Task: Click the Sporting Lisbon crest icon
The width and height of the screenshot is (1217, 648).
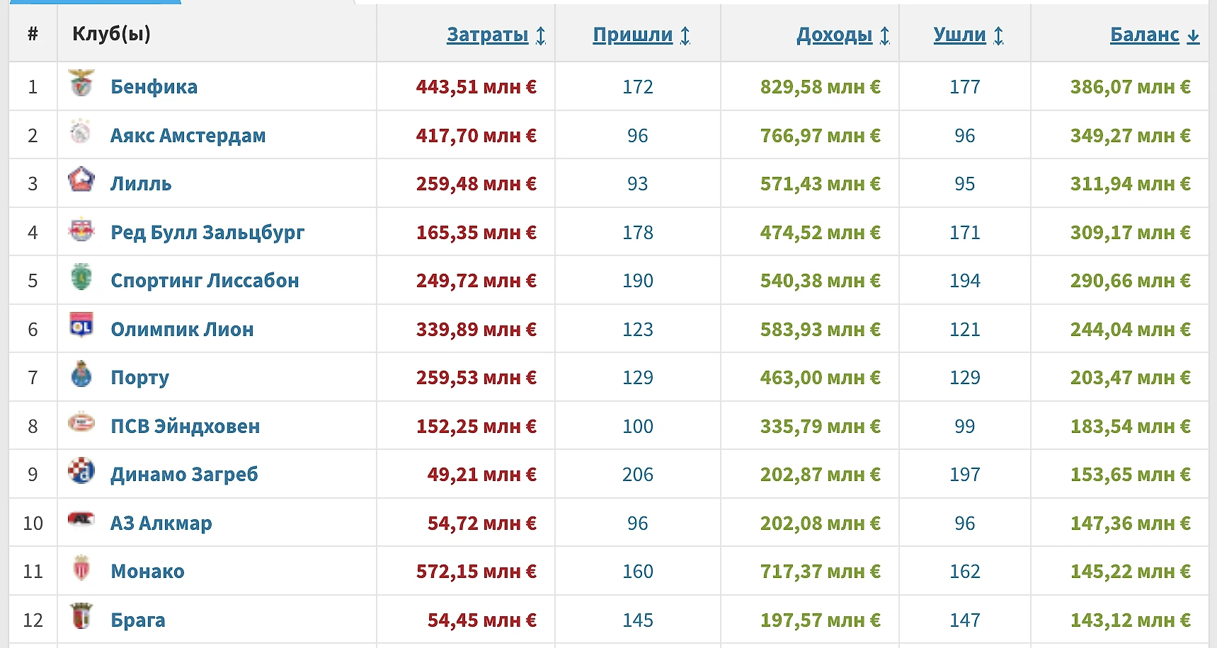Action: point(81,277)
